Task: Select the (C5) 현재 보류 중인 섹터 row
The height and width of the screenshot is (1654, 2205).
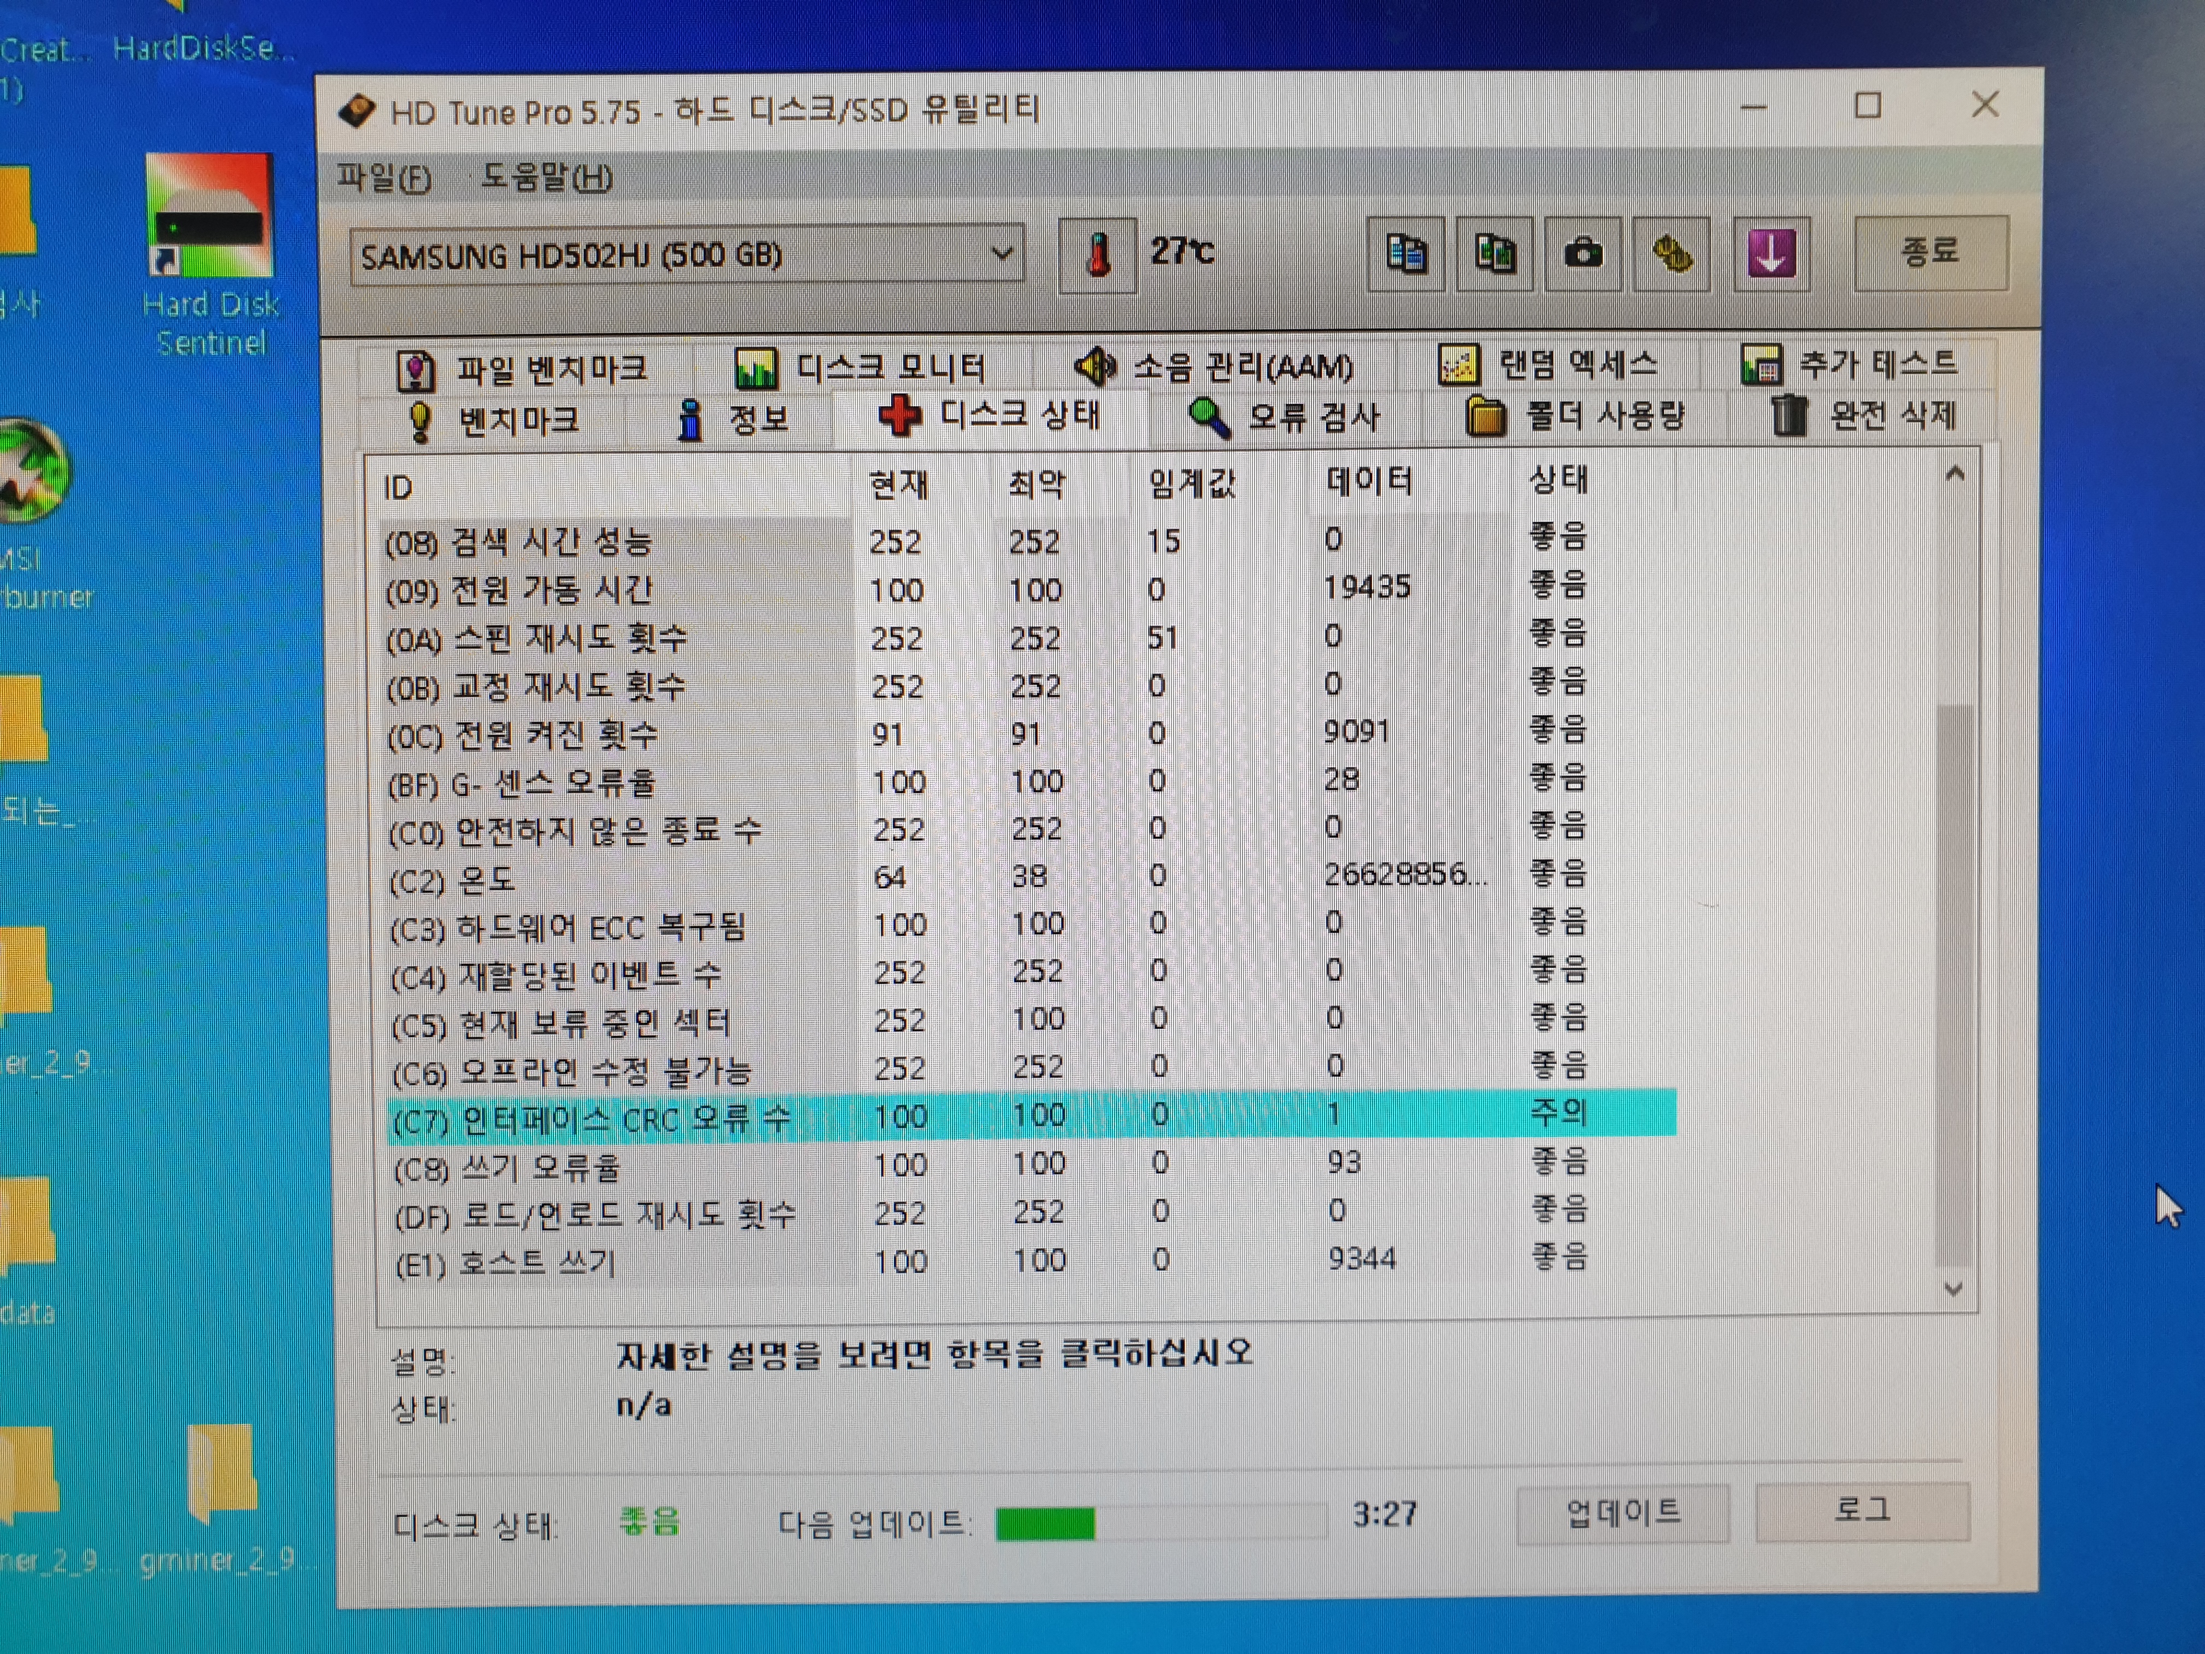Action: click(x=1029, y=1022)
